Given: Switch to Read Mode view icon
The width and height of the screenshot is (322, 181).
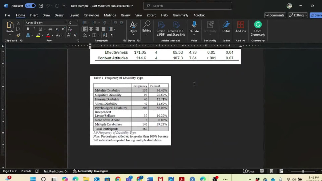Looking at the screenshot, I should coord(262,171).
